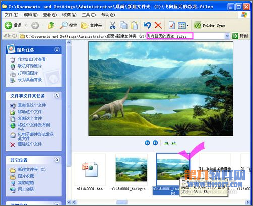This screenshot has width=253, height=206.
Task: Open the Views dropdown arrow
Action: [188, 26]
